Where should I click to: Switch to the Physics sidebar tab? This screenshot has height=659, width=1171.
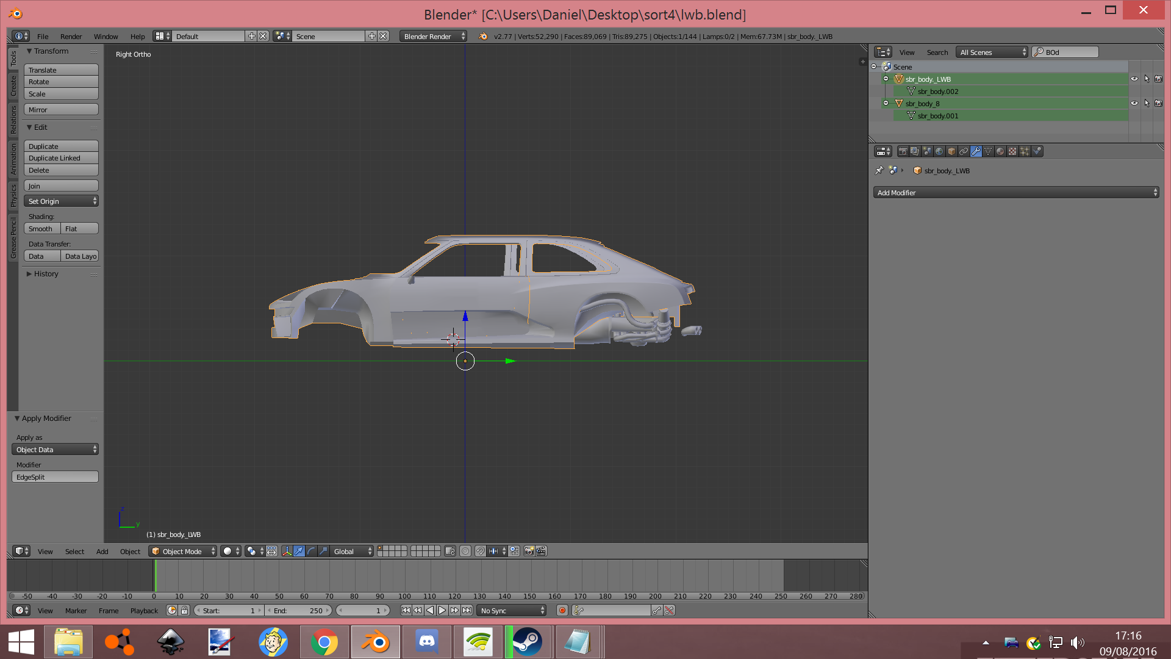pyautogui.click(x=13, y=195)
